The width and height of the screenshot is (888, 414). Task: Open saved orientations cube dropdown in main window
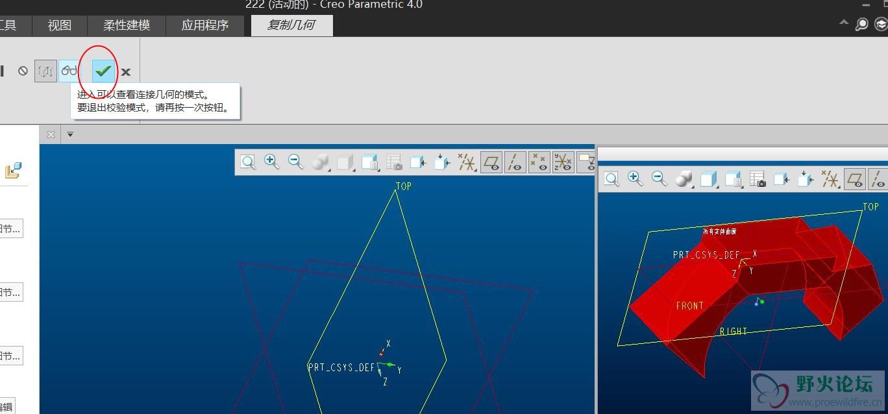click(x=345, y=162)
